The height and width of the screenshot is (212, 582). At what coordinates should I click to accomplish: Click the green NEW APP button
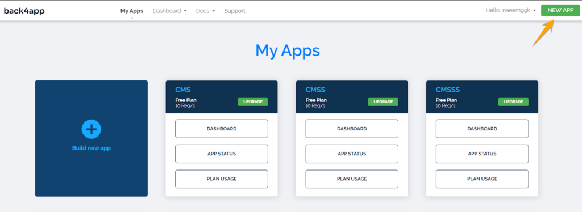(x=560, y=10)
